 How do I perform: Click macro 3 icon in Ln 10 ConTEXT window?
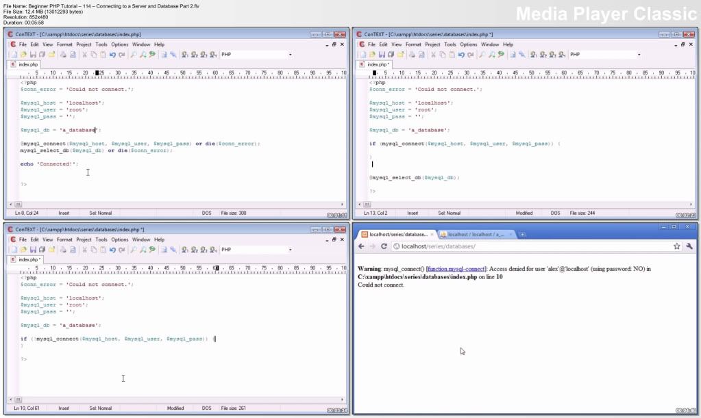204,250
